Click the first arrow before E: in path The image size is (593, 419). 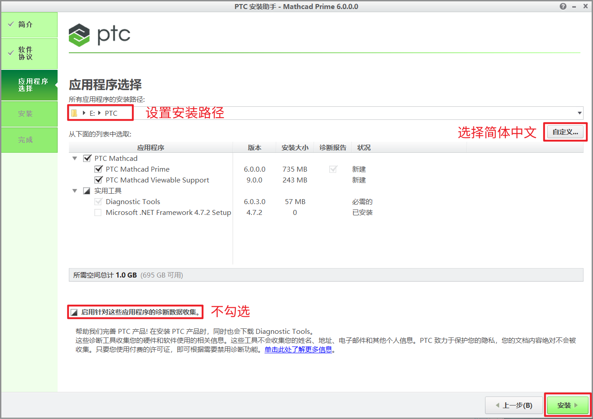[x=84, y=113]
